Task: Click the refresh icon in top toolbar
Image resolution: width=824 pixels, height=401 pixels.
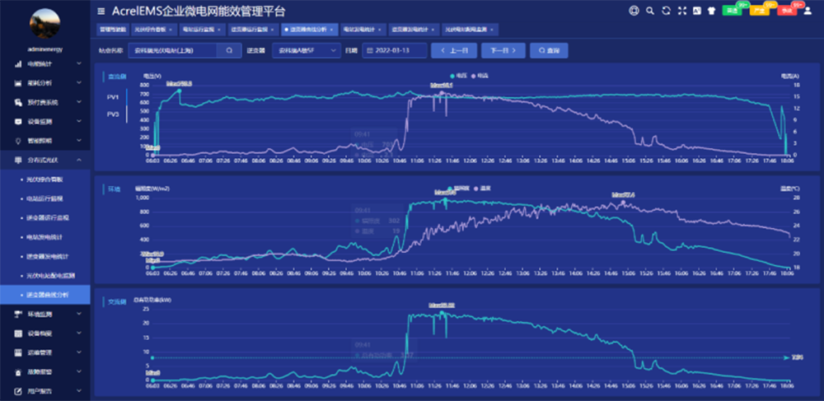Action: (x=665, y=11)
